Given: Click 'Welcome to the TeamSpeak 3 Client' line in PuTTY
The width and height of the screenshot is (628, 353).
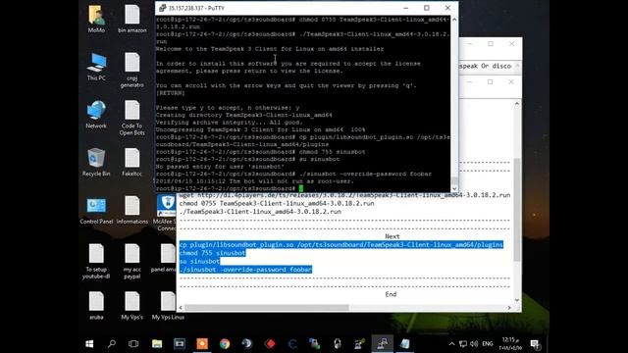Looking at the screenshot, I should (x=270, y=49).
